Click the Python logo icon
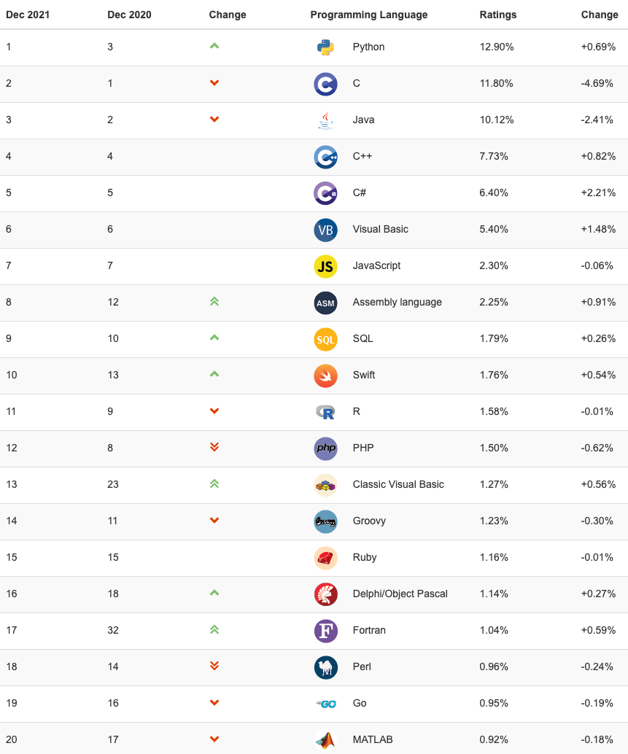The width and height of the screenshot is (628, 754). [325, 47]
